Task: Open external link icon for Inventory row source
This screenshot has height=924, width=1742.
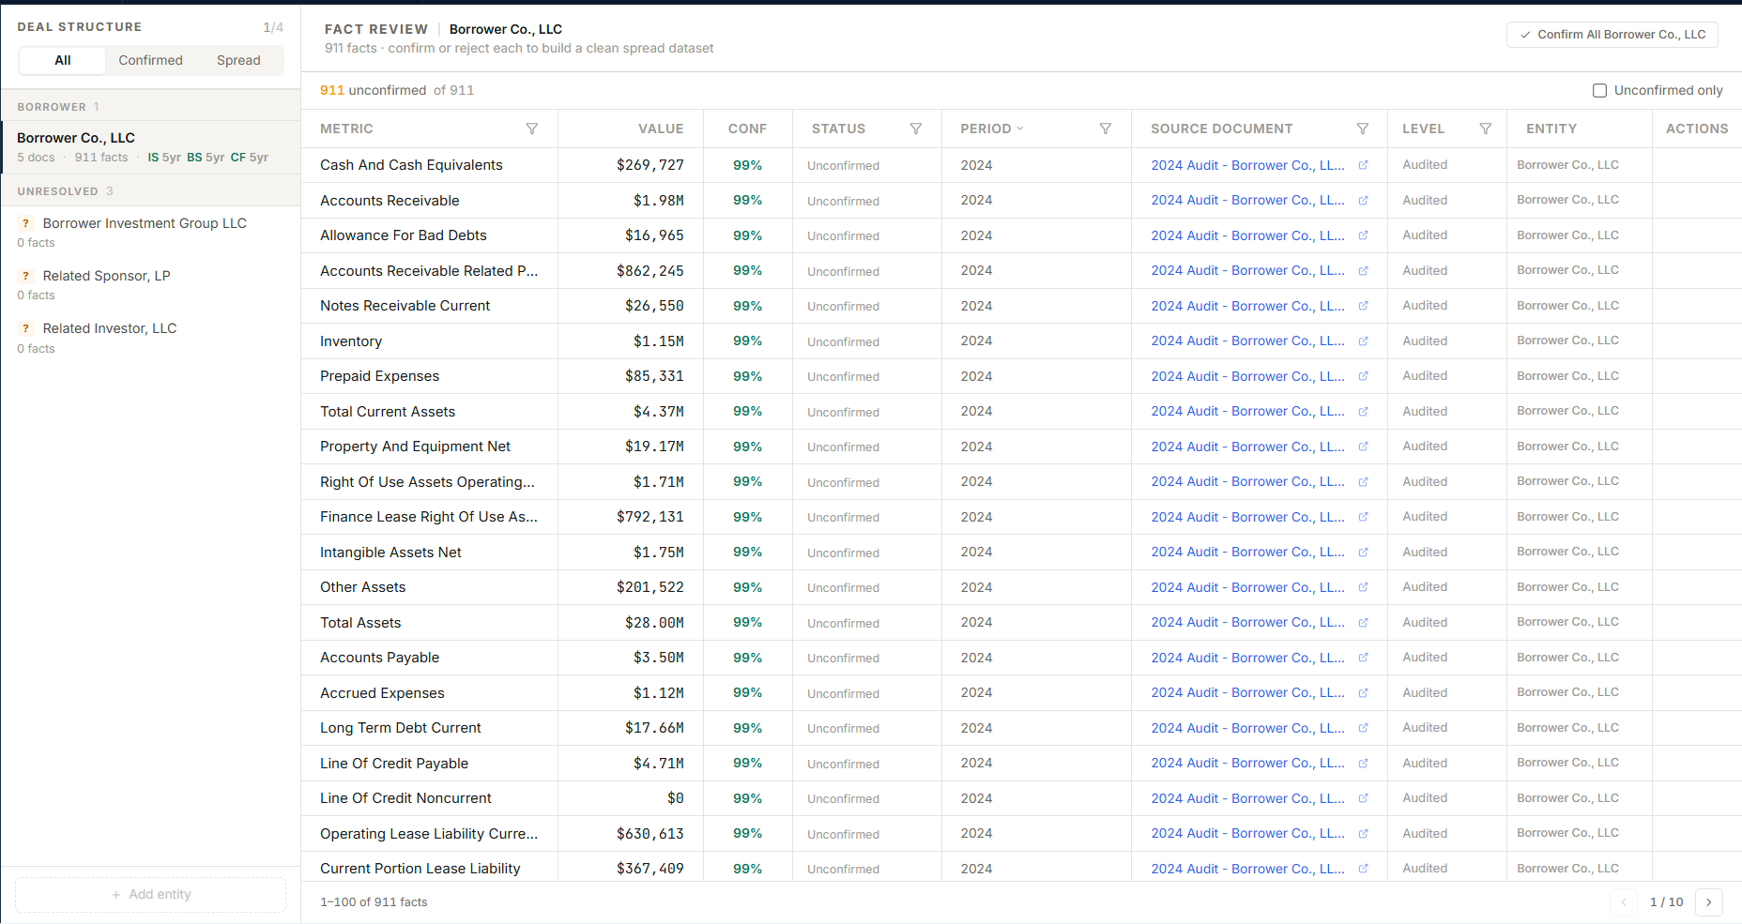Action: pos(1364,341)
